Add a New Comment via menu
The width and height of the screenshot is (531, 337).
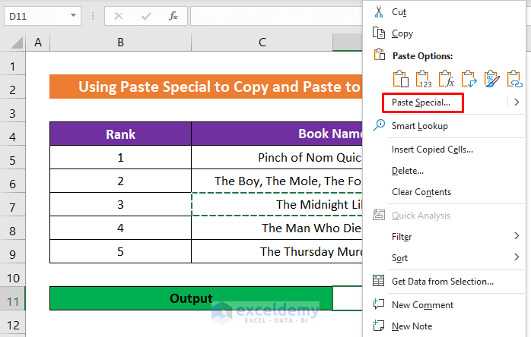tap(422, 305)
